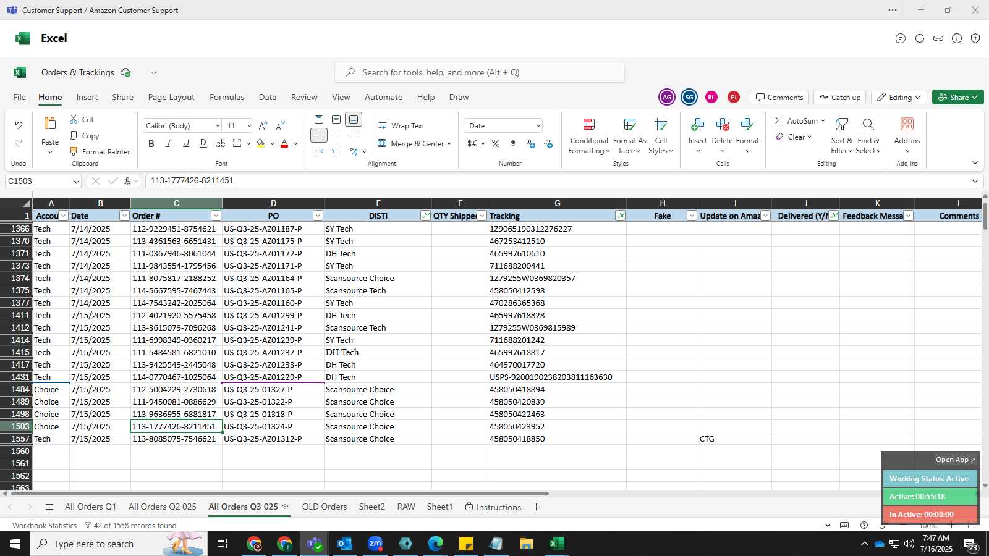Click the refresh icon in Teams header
The width and height of the screenshot is (989, 556).
click(920, 38)
